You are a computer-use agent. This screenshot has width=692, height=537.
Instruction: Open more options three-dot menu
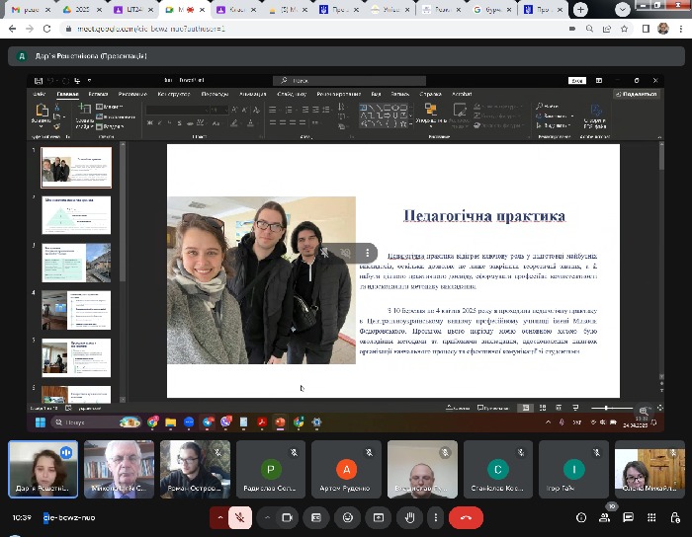click(x=435, y=516)
